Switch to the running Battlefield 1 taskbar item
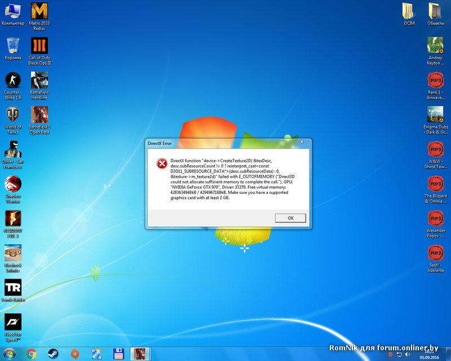Viewport: 451px width, 361px height. tap(140, 354)
